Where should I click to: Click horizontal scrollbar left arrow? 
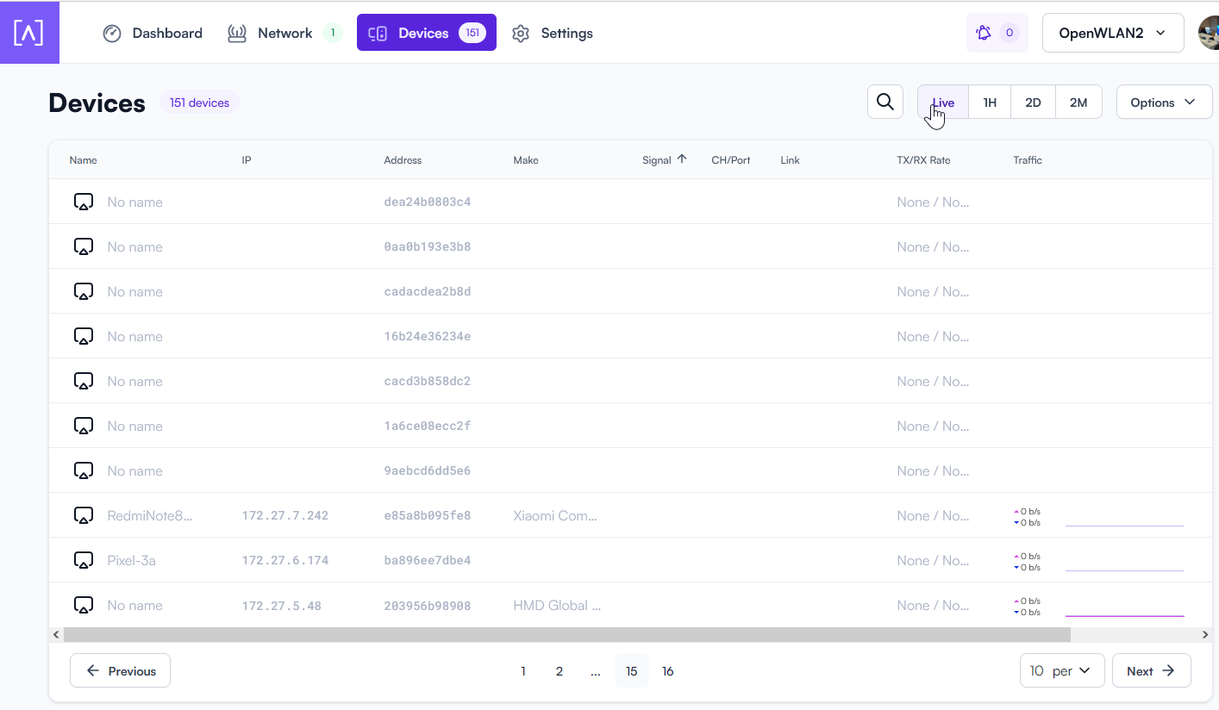pyautogui.click(x=56, y=634)
